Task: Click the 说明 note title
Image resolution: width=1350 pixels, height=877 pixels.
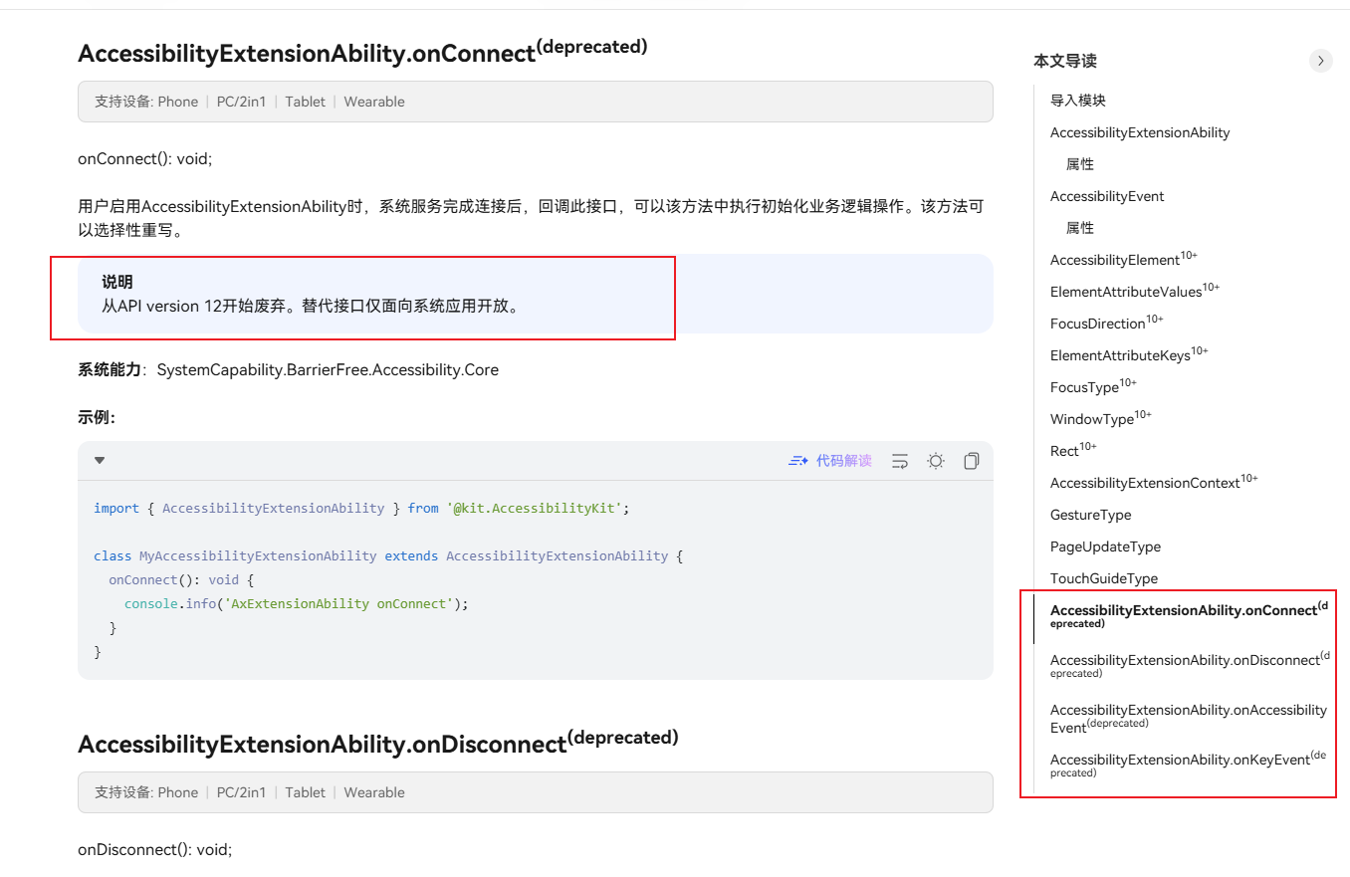Action: tap(117, 283)
